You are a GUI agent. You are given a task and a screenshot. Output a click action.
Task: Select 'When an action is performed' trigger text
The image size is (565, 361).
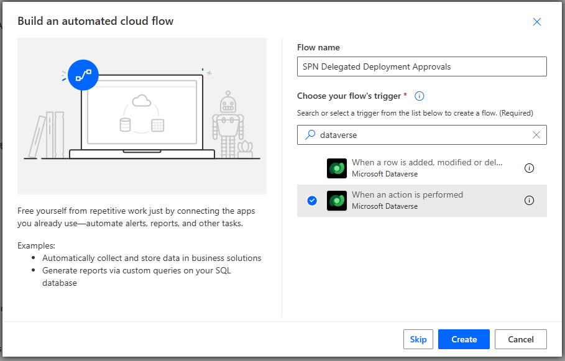coord(407,195)
